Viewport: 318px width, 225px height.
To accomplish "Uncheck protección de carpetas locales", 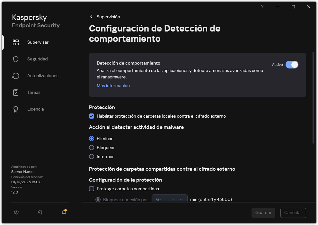I will (92, 116).
